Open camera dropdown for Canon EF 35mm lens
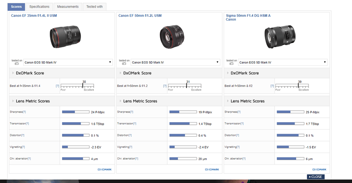The width and height of the screenshot is (352, 183). (x=68, y=63)
